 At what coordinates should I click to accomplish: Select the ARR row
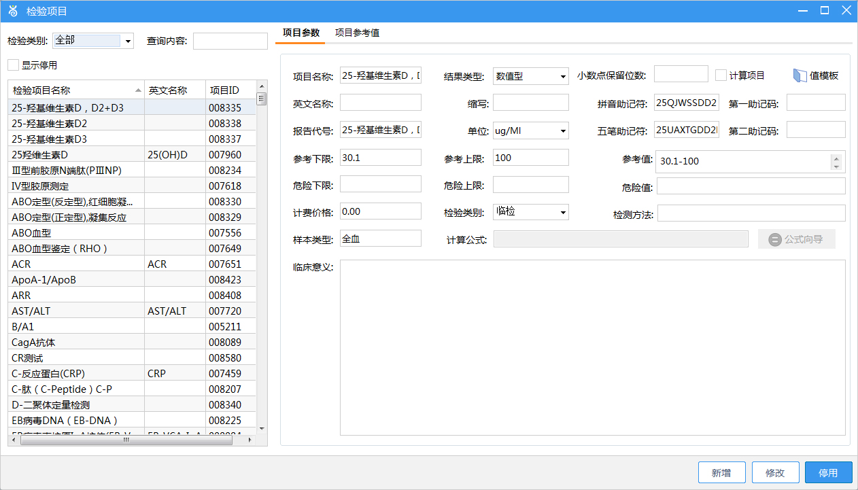(x=132, y=296)
